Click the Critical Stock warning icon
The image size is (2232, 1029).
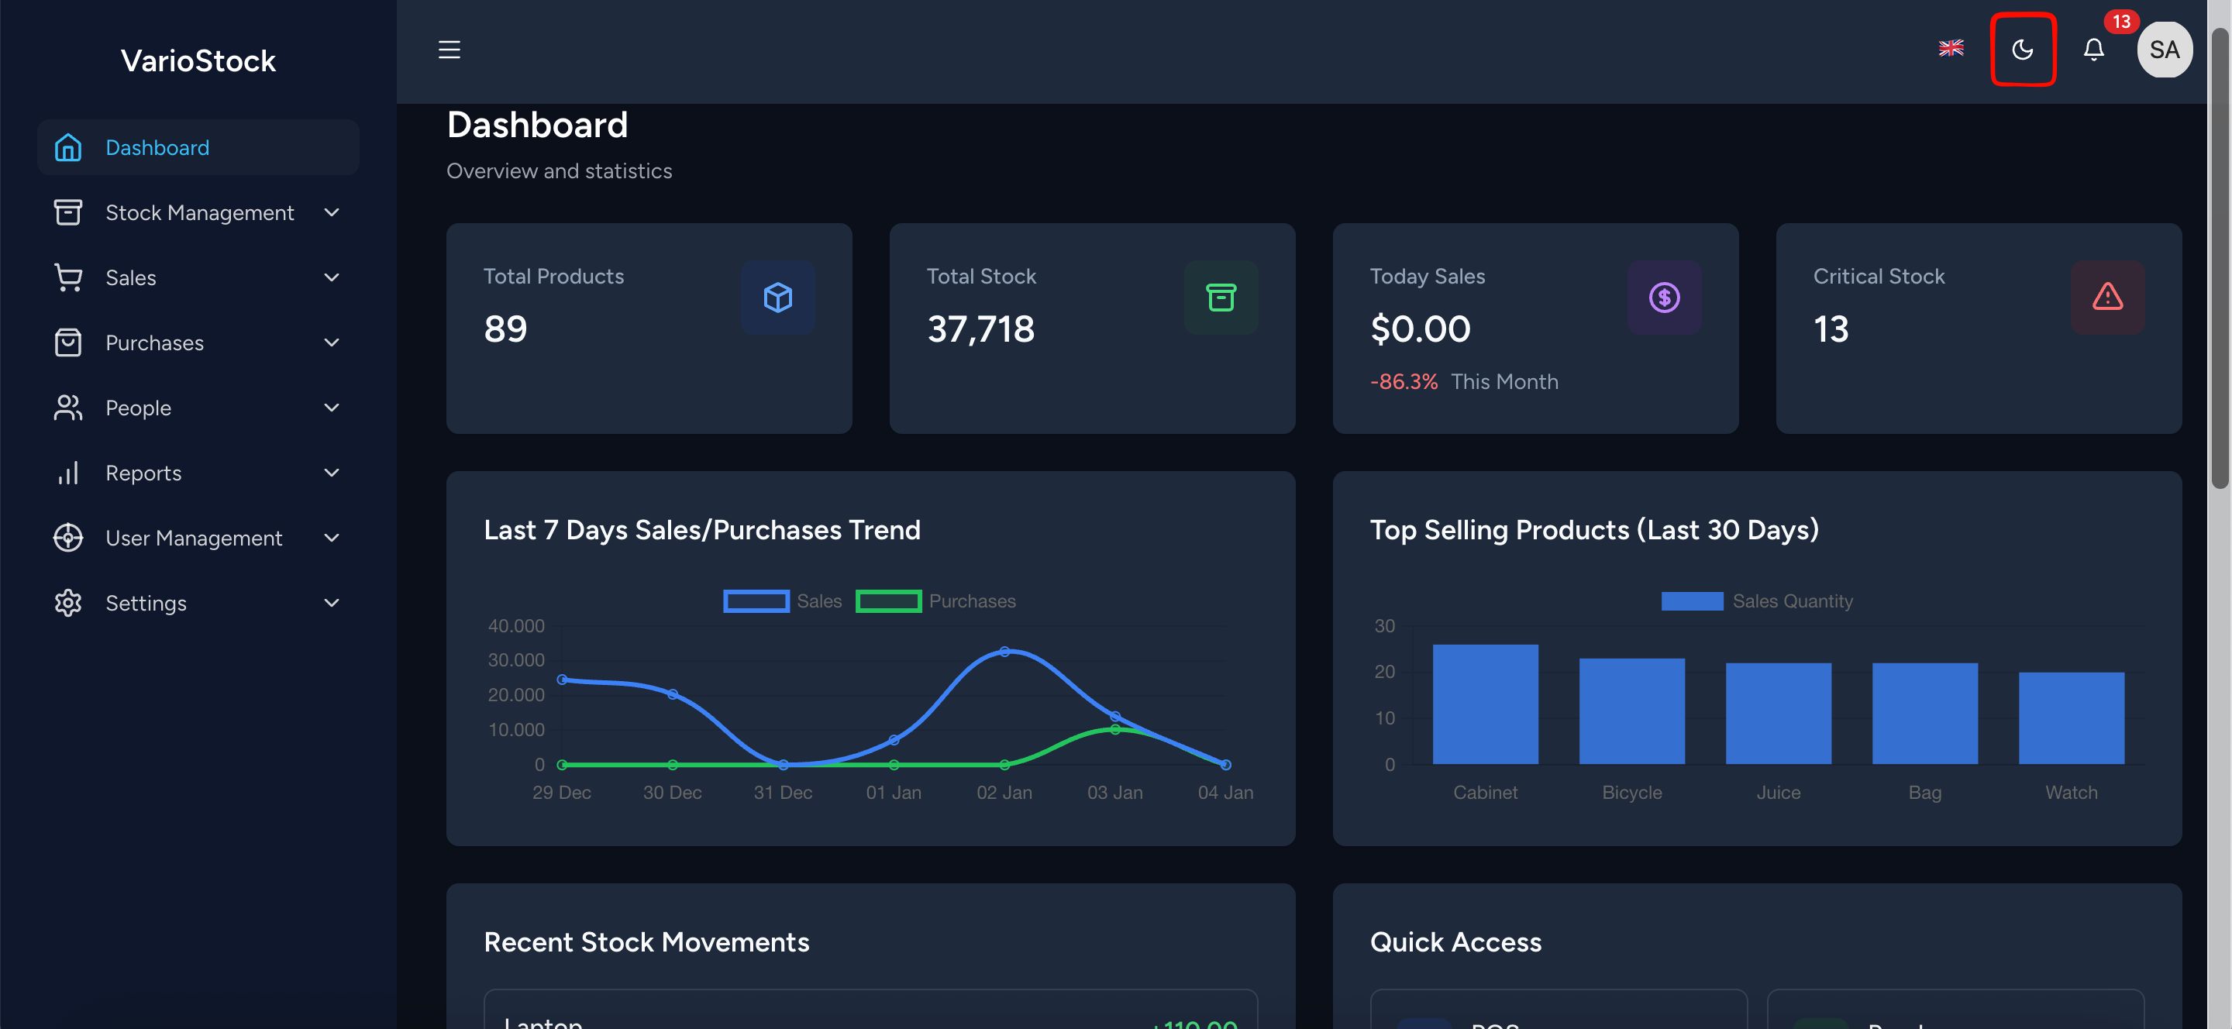2106,298
